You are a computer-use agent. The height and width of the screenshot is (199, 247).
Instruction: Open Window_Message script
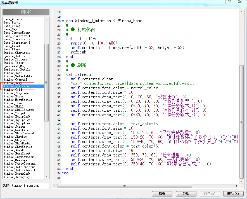click(x=15, y=160)
